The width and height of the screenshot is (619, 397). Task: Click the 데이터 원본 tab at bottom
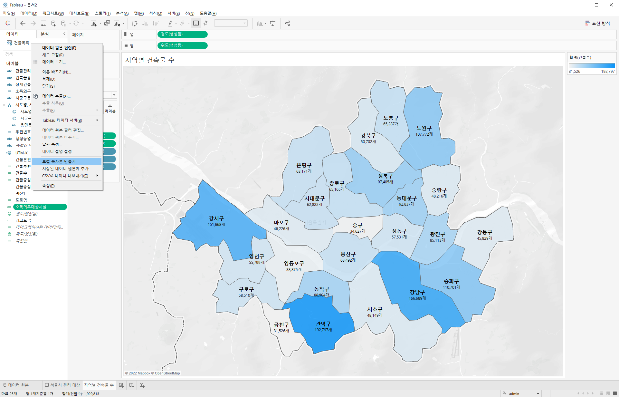pos(16,385)
